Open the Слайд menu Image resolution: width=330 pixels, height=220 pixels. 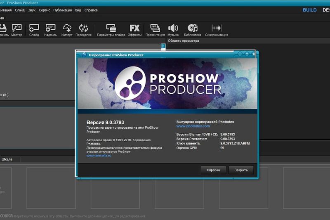20,10
